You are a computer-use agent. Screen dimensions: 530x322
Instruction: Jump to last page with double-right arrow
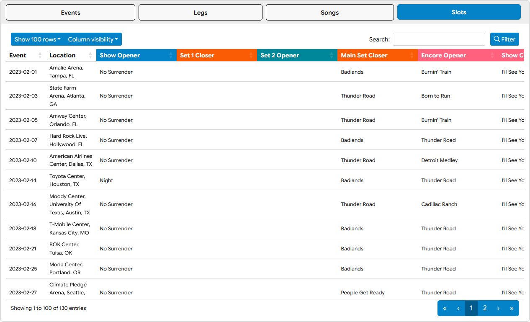[x=512, y=308]
